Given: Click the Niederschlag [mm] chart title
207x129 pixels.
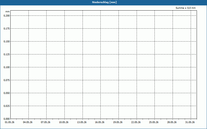Looking at the screenshot, I should [104, 2].
